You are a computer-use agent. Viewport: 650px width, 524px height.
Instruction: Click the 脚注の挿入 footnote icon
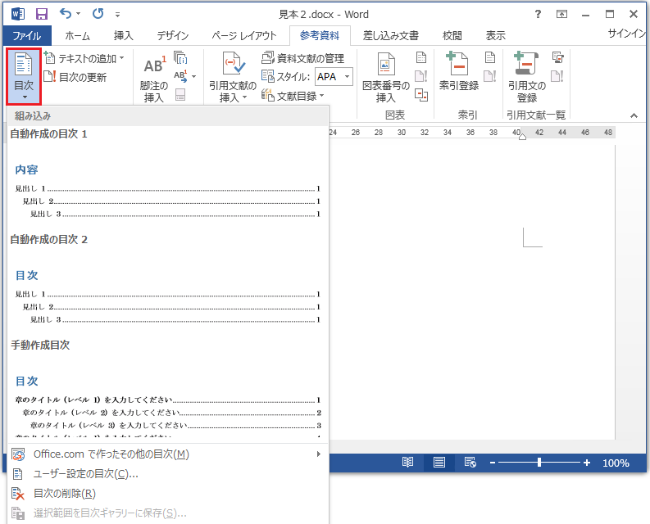[x=154, y=67]
